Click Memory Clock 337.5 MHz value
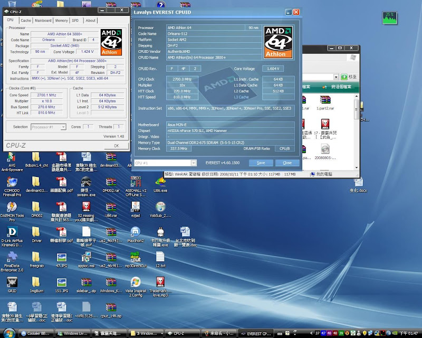 click(179, 148)
